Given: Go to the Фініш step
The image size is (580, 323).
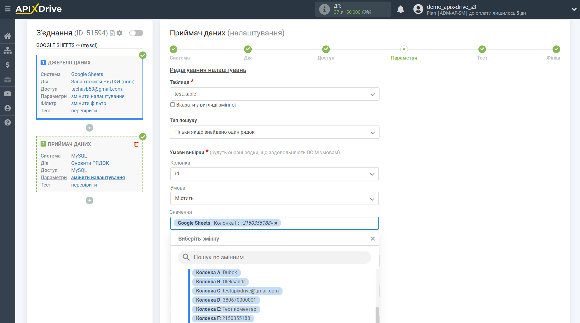Looking at the screenshot, I should point(556,49).
